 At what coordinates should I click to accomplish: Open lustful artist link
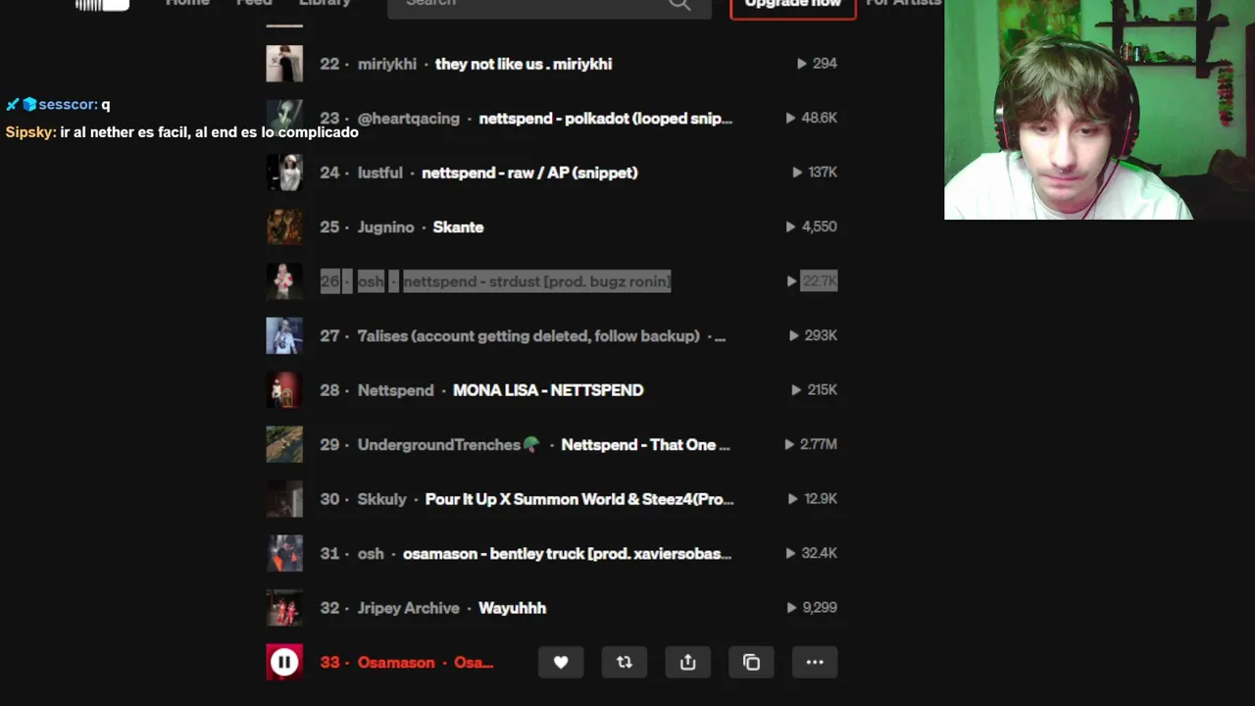pos(380,173)
